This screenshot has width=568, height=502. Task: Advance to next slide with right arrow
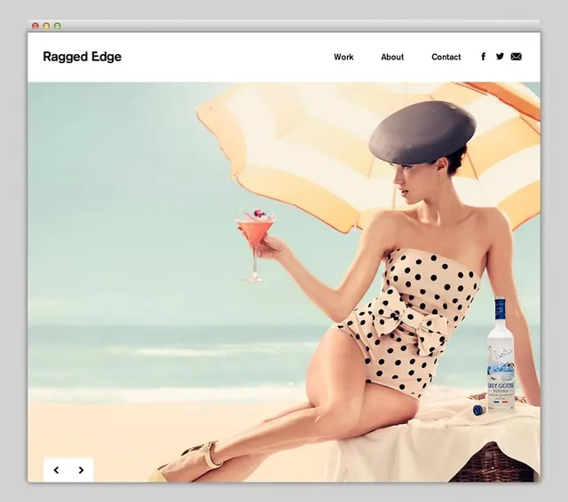pyautogui.click(x=81, y=470)
